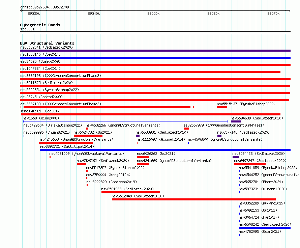The image size is (300, 248).
Task: Open the nsv1658 (Kidd2008) label
Action: (x=41, y=118)
